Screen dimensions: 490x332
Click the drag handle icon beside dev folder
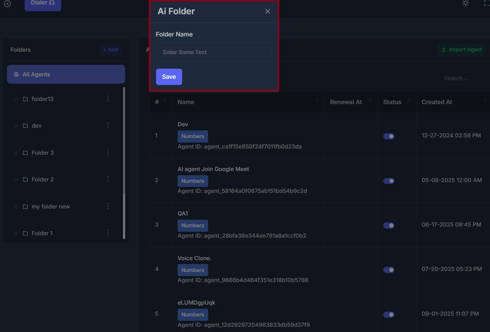(x=16, y=125)
